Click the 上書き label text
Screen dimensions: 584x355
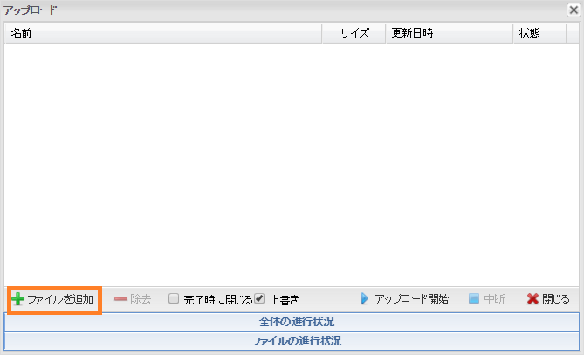click(284, 299)
